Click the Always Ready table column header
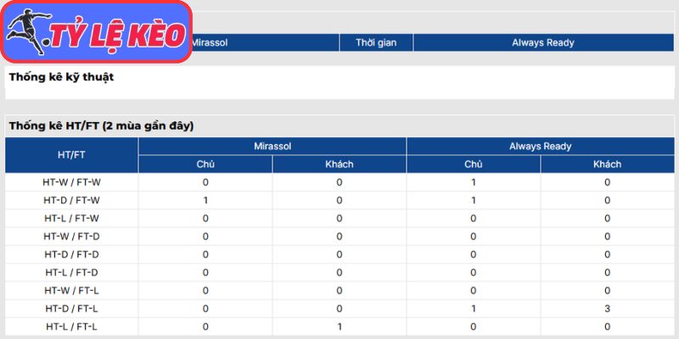 (x=541, y=147)
